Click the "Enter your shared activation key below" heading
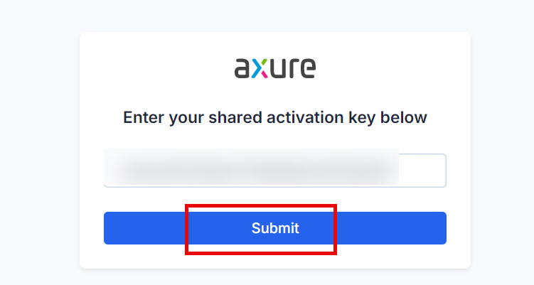 click(x=274, y=117)
